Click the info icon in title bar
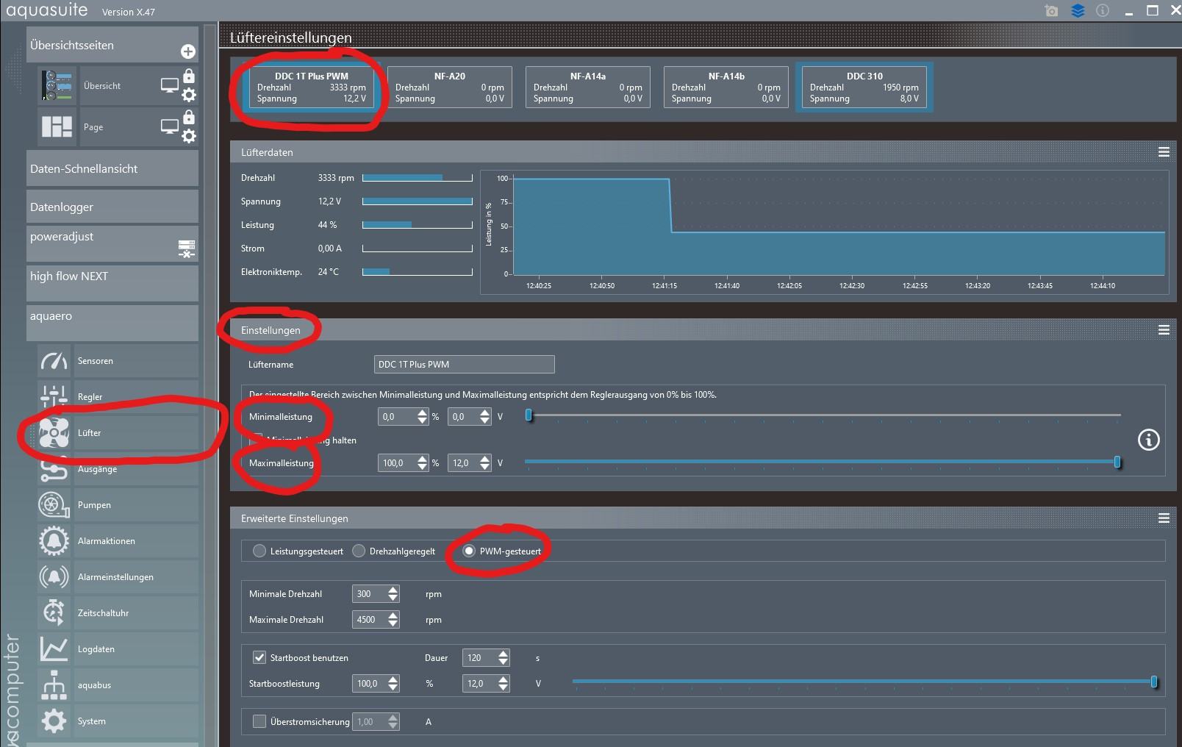The height and width of the screenshot is (747, 1182). [x=1103, y=10]
